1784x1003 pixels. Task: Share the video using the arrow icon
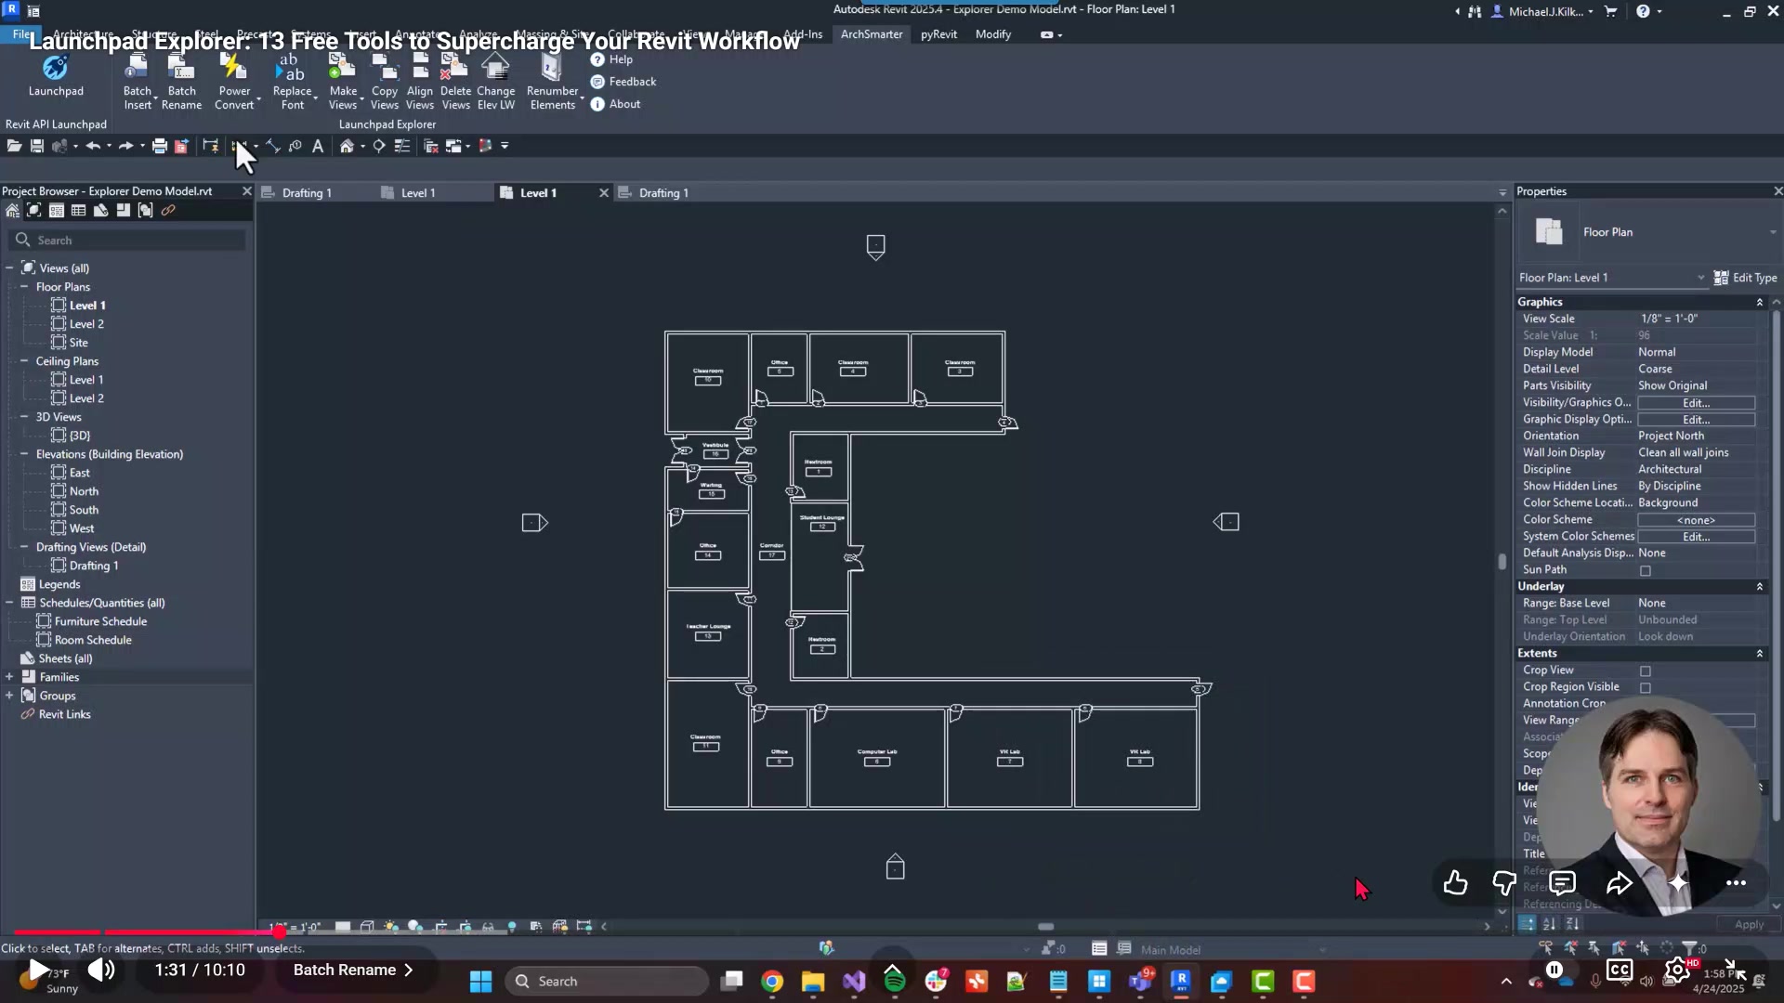tap(1619, 883)
